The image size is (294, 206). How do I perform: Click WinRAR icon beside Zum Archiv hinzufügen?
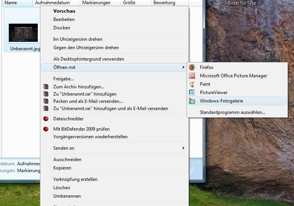point(46,86)
